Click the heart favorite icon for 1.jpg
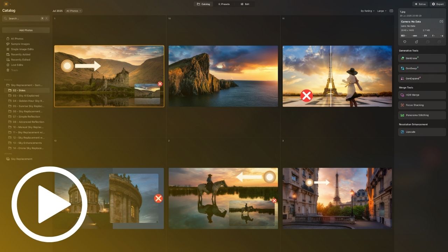Screen dimensions: 448x252 pos(405,42)
